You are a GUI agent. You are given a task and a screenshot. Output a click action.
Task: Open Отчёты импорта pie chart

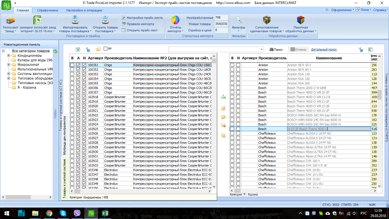tap(175, 20)
